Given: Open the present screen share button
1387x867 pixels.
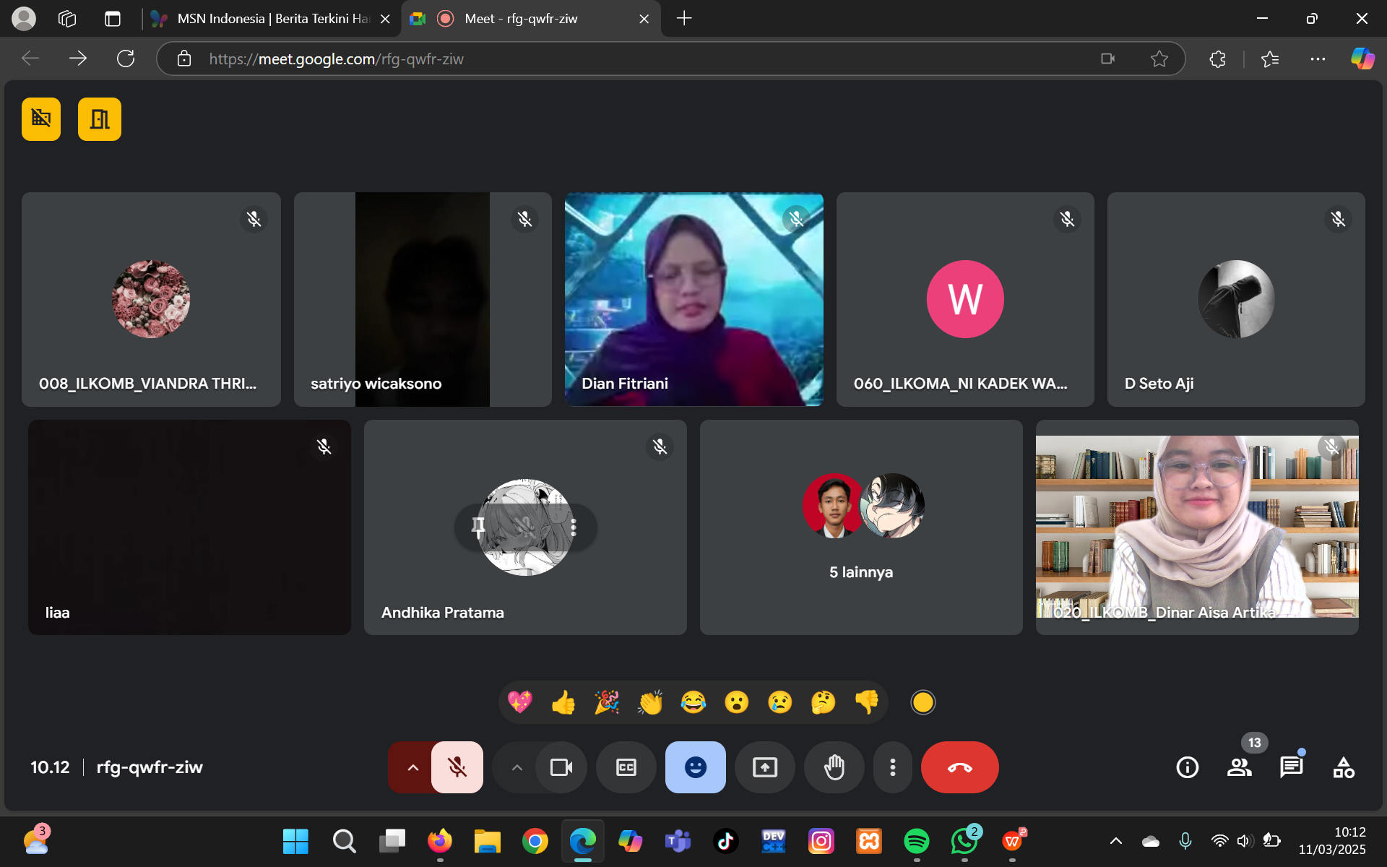Looking at the screenshot, I should pos(765,767).
